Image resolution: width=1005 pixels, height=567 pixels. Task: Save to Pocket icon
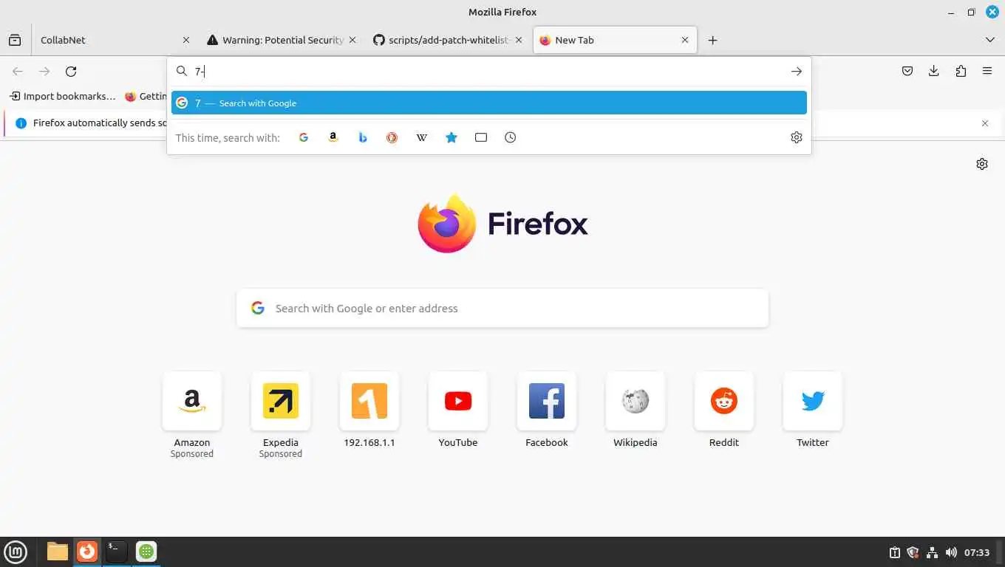[907, 72]
